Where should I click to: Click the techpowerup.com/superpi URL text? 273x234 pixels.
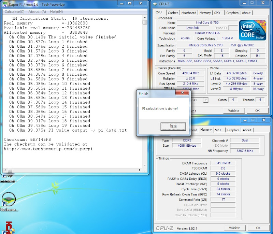[48, 149]
